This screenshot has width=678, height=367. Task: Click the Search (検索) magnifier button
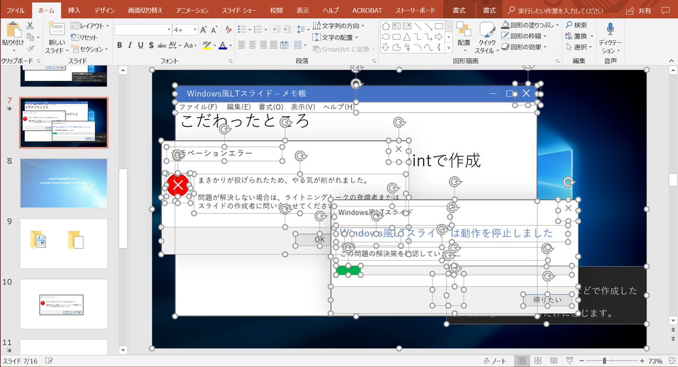click(576, 25)
